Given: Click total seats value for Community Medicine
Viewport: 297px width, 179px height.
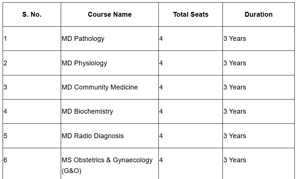Looking at the screenshot, I should tap(161, 87).
